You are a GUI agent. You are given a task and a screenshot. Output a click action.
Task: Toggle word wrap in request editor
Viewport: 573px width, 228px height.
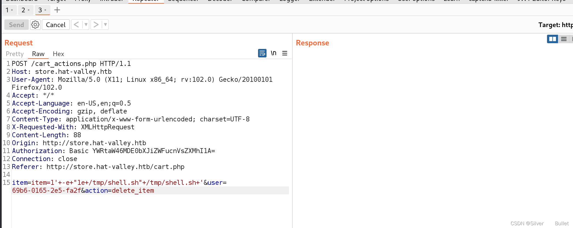coord(262,53)
